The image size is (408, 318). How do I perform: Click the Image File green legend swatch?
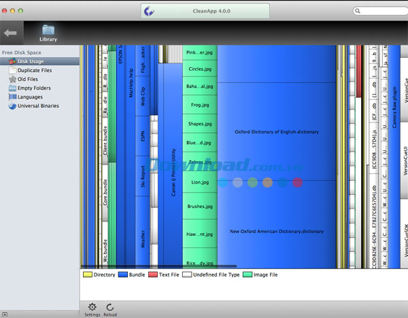pyautogui.click(x=248, y=275)
